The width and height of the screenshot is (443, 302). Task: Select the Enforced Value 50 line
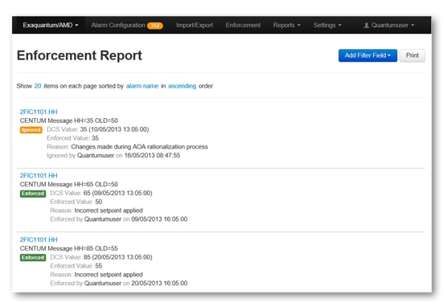tap(76, 202)
